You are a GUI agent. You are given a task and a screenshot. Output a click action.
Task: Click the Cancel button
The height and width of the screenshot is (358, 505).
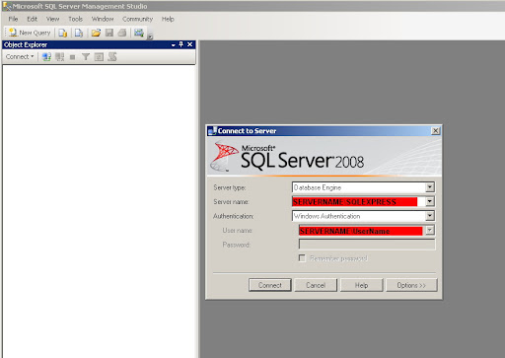(316, 285)
